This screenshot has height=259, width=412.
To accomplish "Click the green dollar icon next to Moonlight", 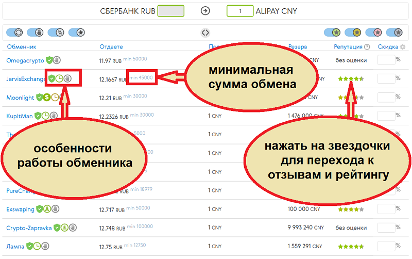I will (47, 98).
